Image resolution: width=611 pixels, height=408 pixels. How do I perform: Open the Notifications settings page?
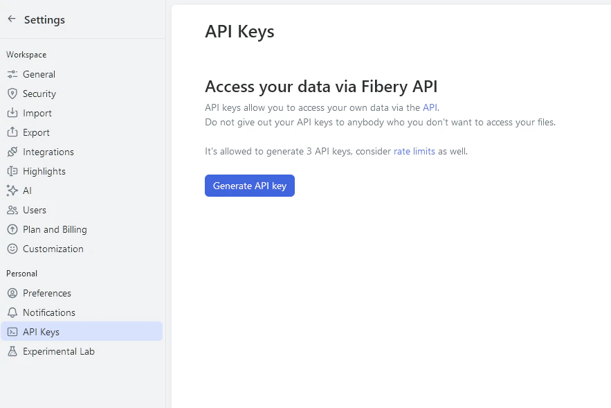click(48, 312)
